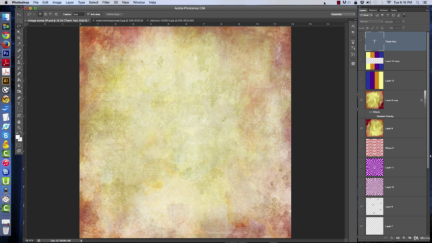Select the Eraser tool

(19, 74)
